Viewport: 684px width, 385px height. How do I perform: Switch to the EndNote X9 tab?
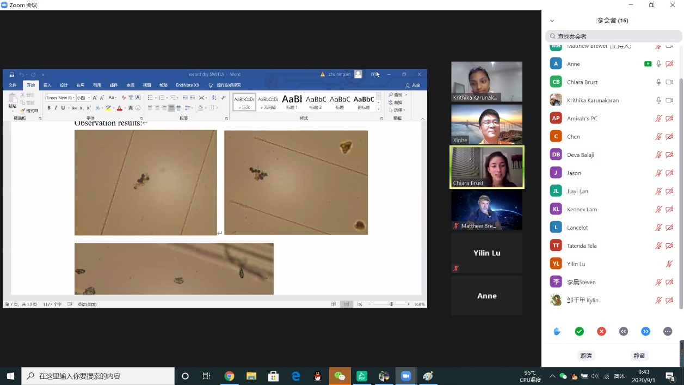(x=187, y=85)
